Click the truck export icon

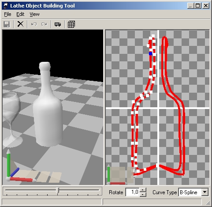(x=58, y=24)
